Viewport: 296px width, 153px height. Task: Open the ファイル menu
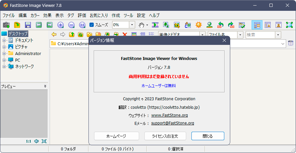pyautogui.click(x=9, y=15)
